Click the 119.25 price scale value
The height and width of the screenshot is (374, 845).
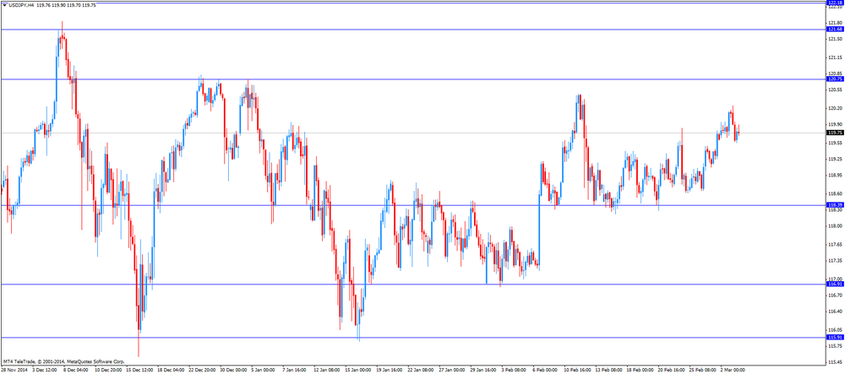[835, 160]
